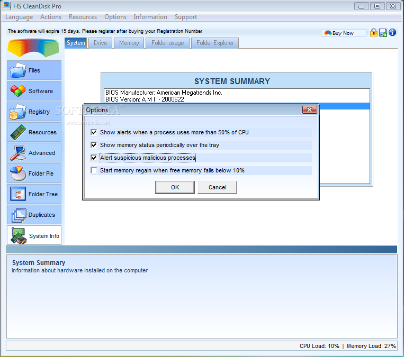This screenshot has height=357, width=404.
Task: Open the Language menu
Action: (x=19, y=17)
